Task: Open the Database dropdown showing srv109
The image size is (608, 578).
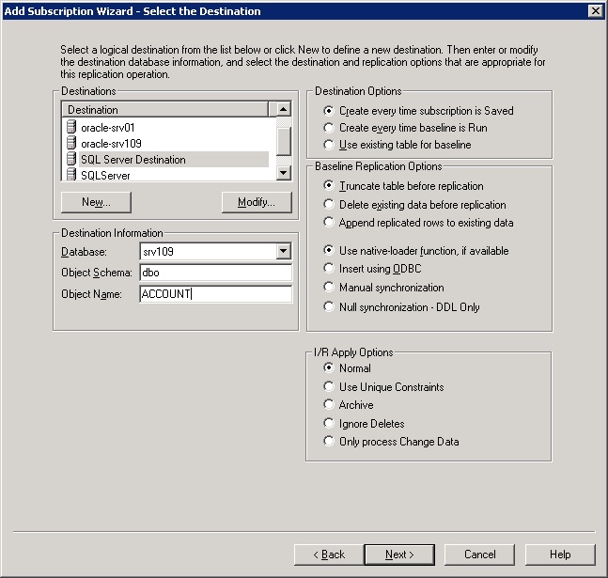Action: click(x=284, y=252)
